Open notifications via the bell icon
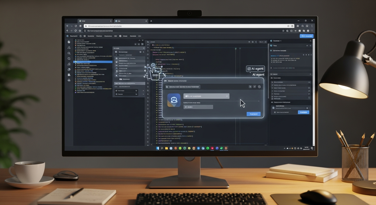Screen dimensions: 376x205 [x=69, y=47]
